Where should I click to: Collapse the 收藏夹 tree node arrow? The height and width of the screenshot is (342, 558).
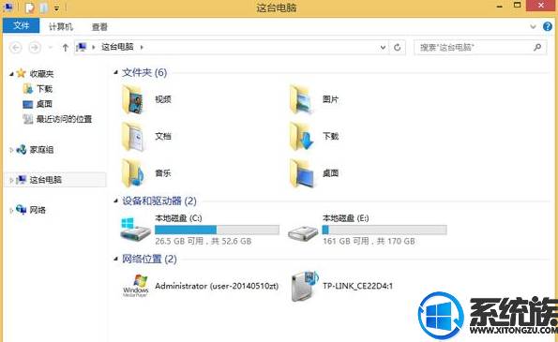pos(11,74)
